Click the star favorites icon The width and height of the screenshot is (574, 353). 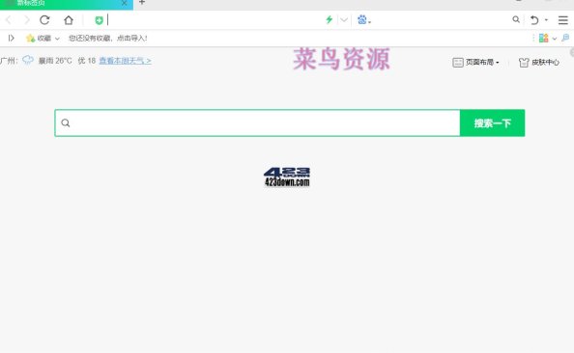point(30,38)
